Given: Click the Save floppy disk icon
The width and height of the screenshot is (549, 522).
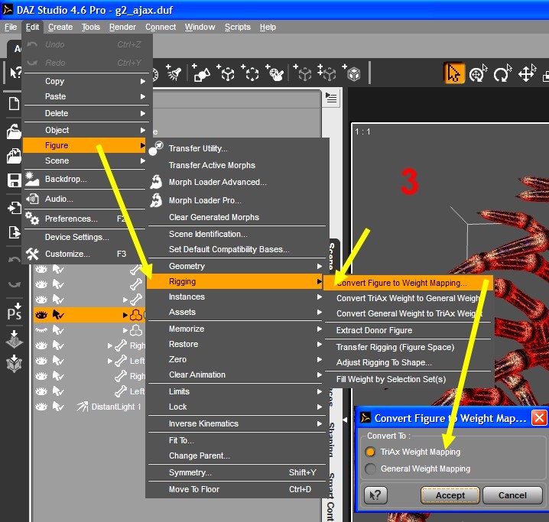Looking at the screenshot, I should [x=14, y=180].
